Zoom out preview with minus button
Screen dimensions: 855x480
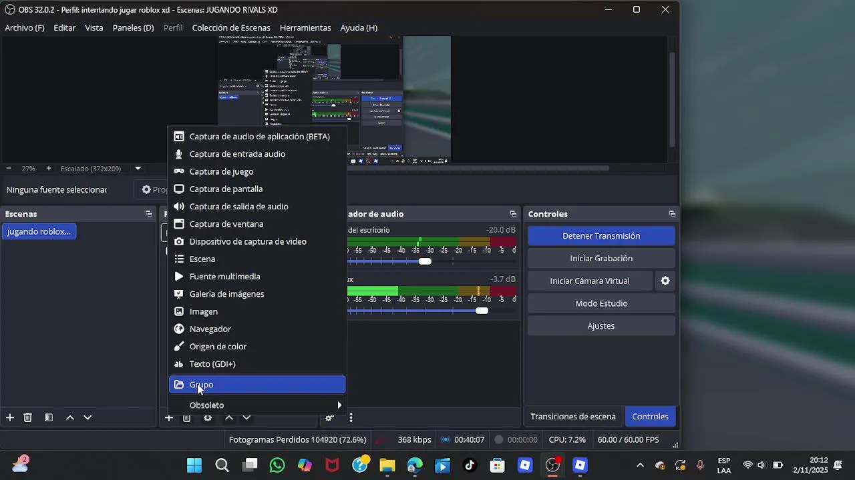[9, 169]
